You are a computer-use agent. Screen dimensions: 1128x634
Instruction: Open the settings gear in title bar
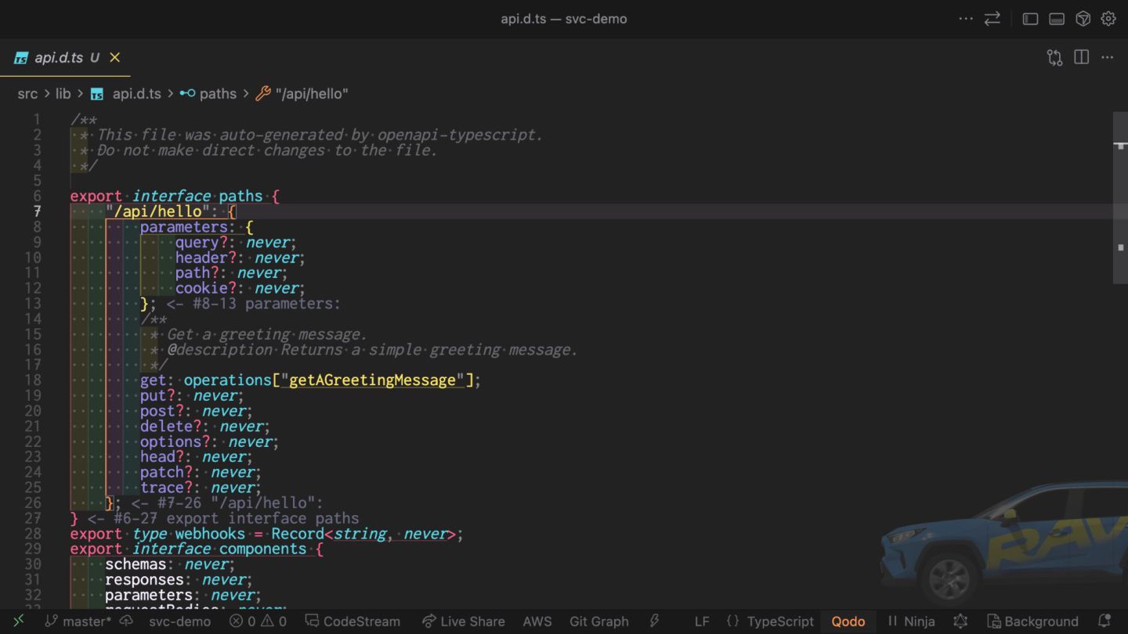click(1108, 19)
